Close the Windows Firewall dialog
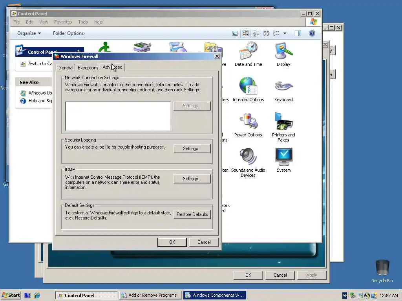The image size is (402, 301). 217,56
